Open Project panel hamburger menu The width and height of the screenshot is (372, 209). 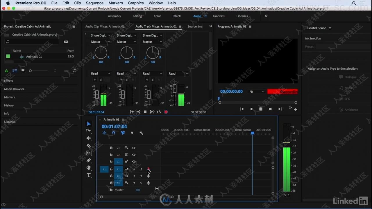74,26
